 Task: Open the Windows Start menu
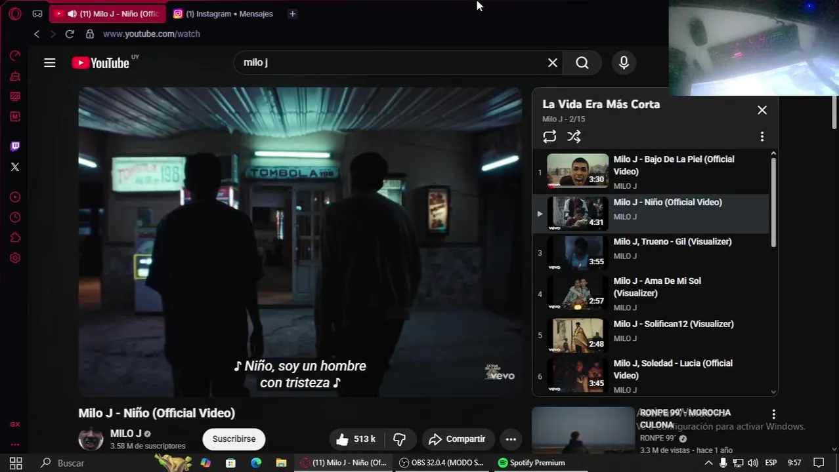pyautogui.click(x=16, y=463)
